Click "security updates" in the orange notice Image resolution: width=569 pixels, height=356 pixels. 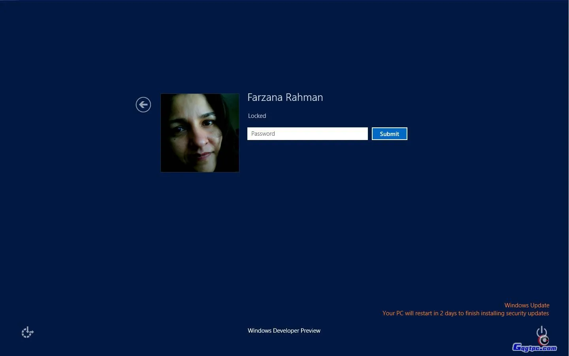coord(528,313)
